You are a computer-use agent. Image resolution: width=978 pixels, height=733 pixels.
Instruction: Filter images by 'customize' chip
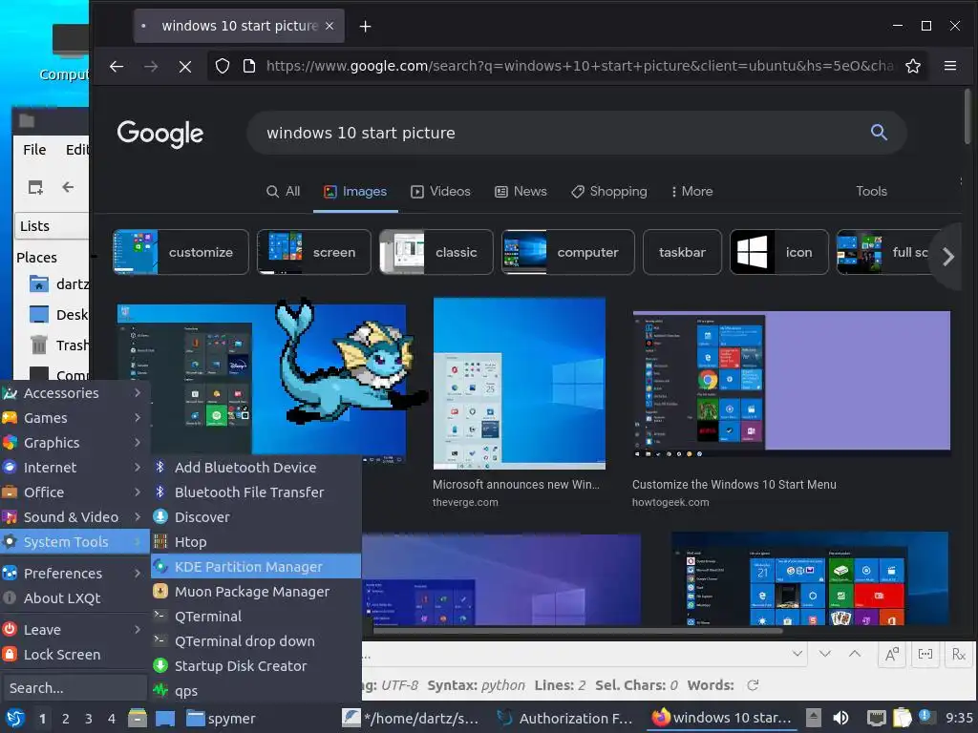click(181, 252)
